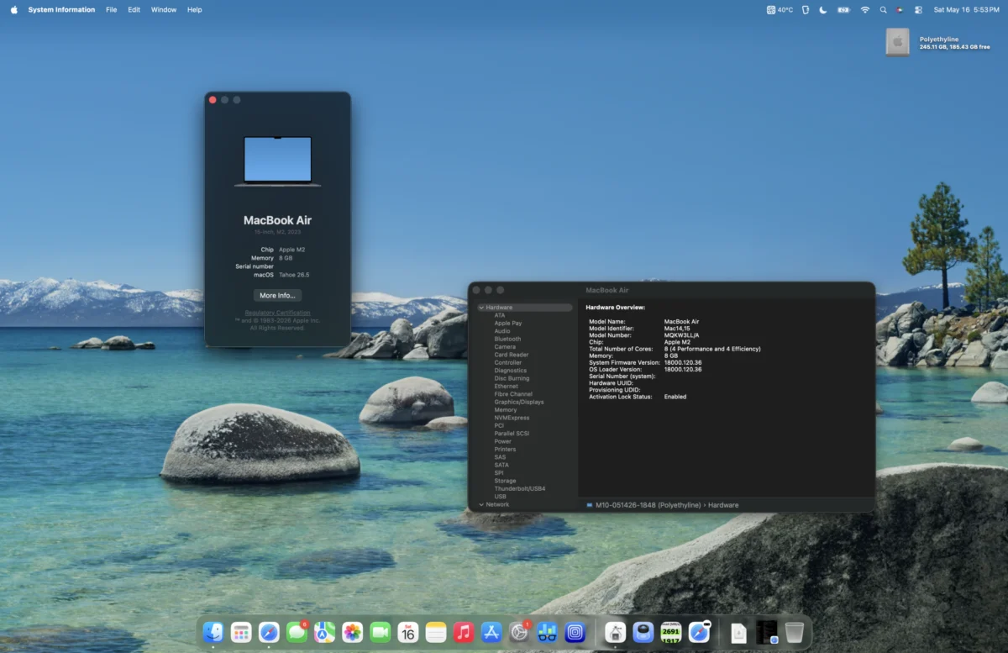
Task: Select Storage in the sidebar
Action: pos(506,481)
